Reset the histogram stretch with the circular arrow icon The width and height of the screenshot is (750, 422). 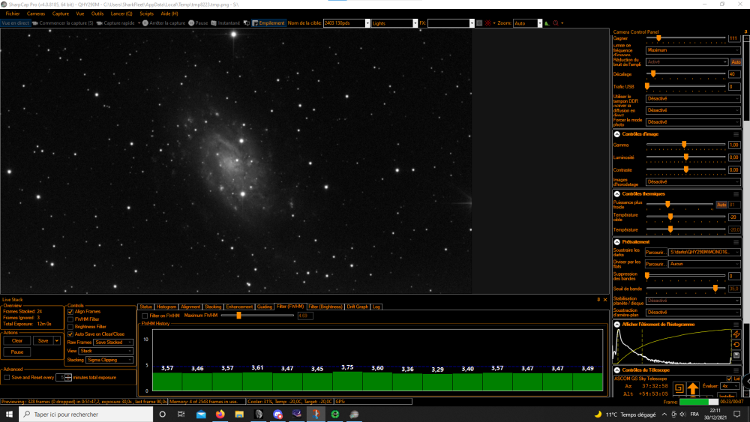tap(736, 345)
